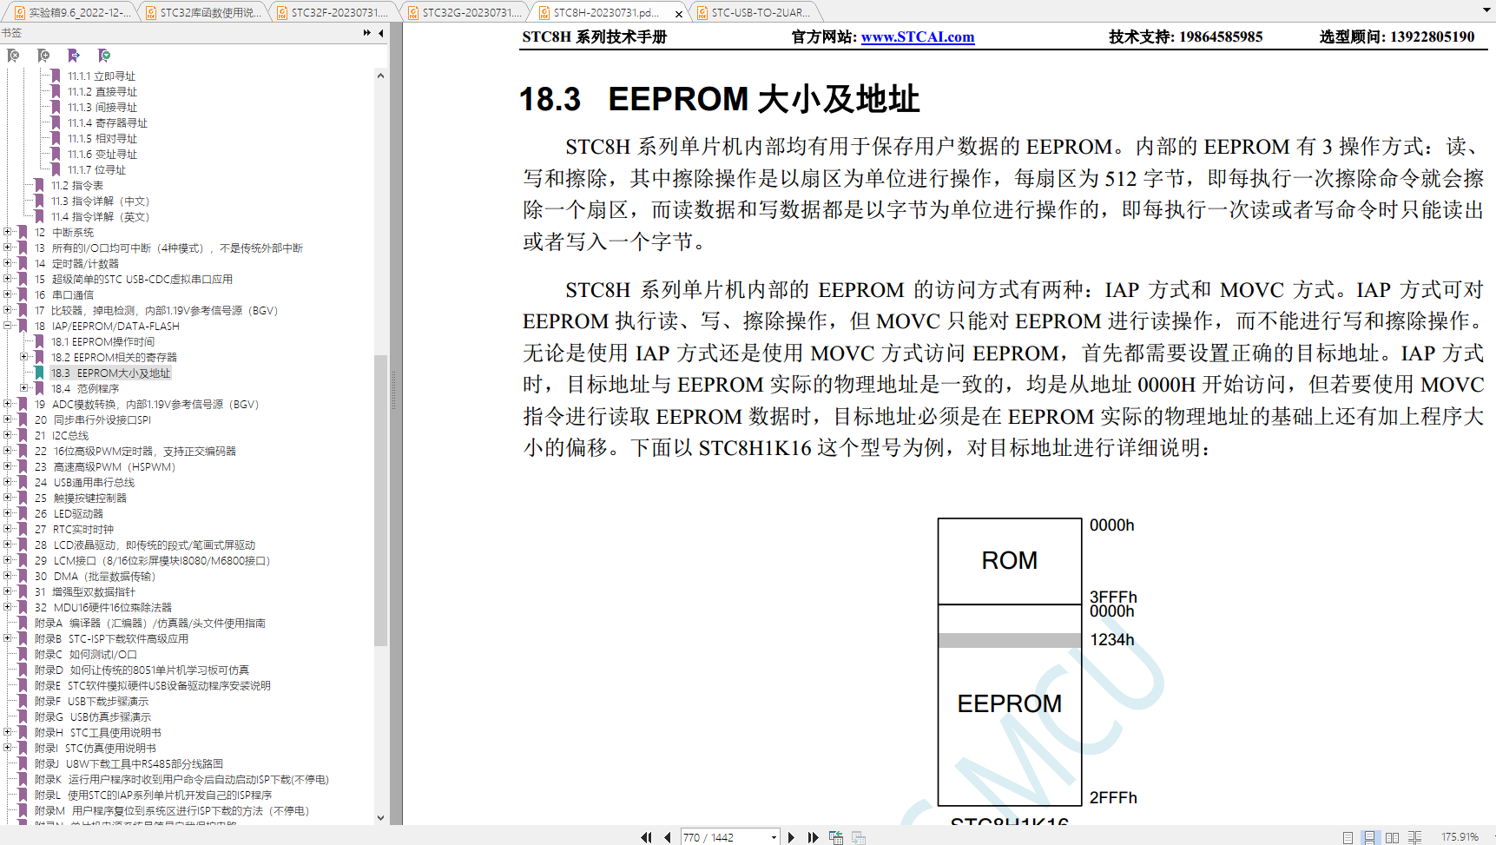Expand the 28 LCD液晶驱动 bookmark

point(8,545)
